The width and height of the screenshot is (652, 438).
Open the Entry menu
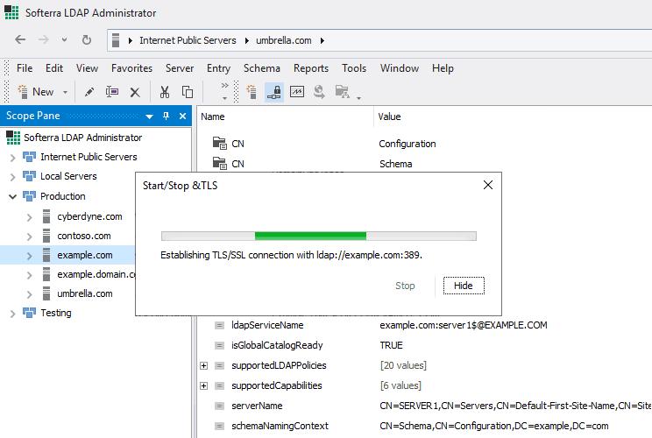pyautogui.click(x=219, y=68)
